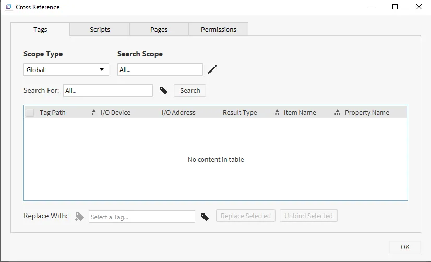The width and height of the screenshot is (431, 262).
Task: Open the Scope Type dropdown
Action: tap(66, 69)
